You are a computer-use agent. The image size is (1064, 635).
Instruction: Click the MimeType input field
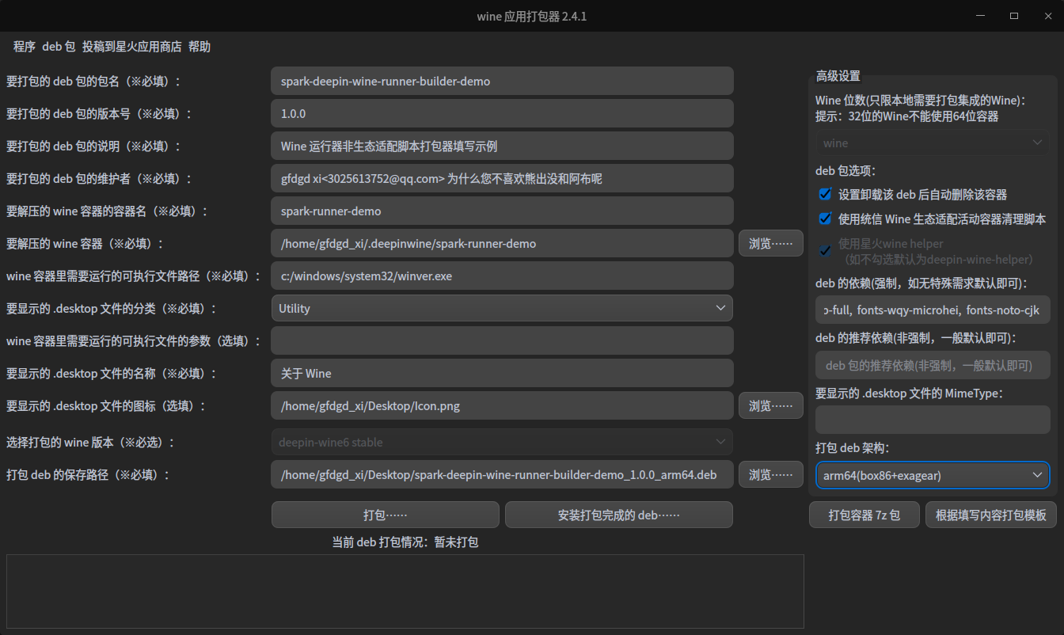point(933,420)
